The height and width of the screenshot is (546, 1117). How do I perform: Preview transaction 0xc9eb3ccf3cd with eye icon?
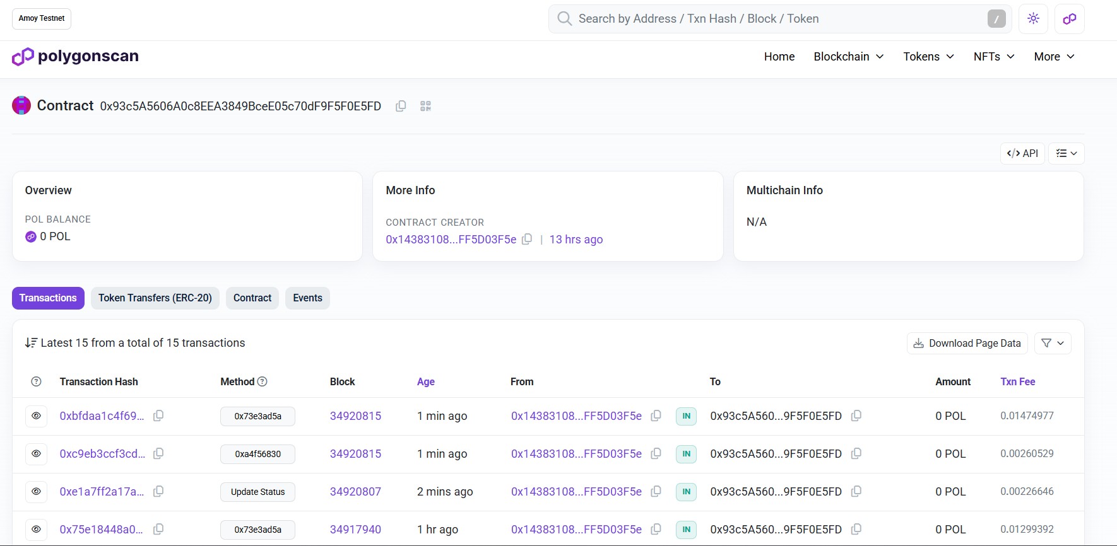(36, 453)
